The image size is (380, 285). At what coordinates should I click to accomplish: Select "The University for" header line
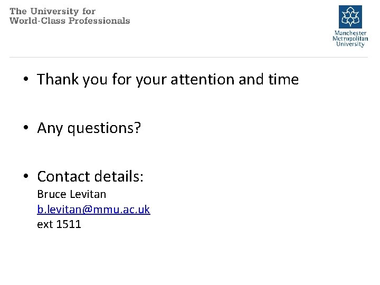click(52, 11)
